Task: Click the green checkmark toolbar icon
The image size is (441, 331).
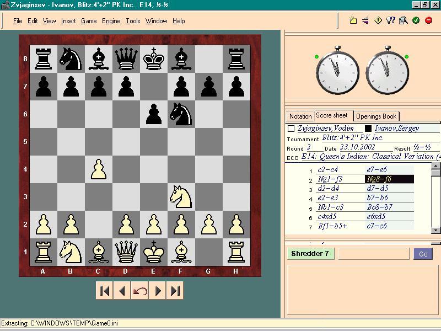Action: pos(416,21)
